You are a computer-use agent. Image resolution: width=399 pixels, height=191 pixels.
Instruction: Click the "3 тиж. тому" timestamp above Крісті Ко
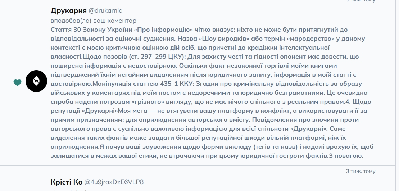(361, 171)
